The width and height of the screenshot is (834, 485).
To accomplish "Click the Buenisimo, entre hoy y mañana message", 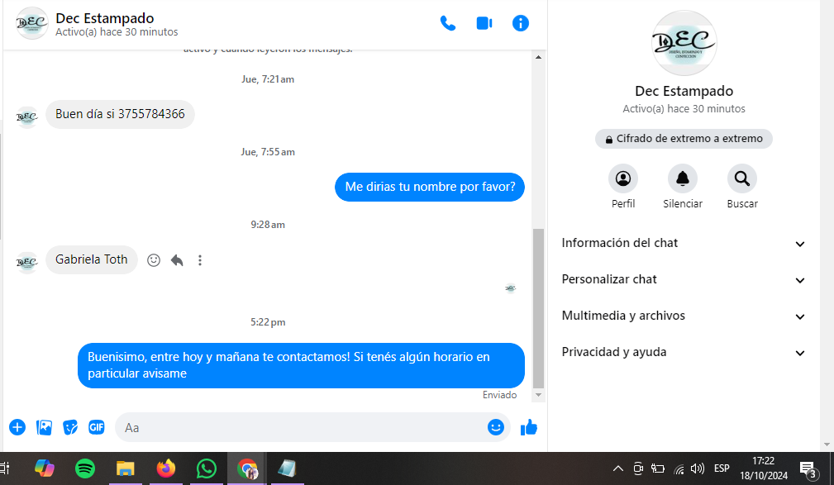I will (301, 365).
